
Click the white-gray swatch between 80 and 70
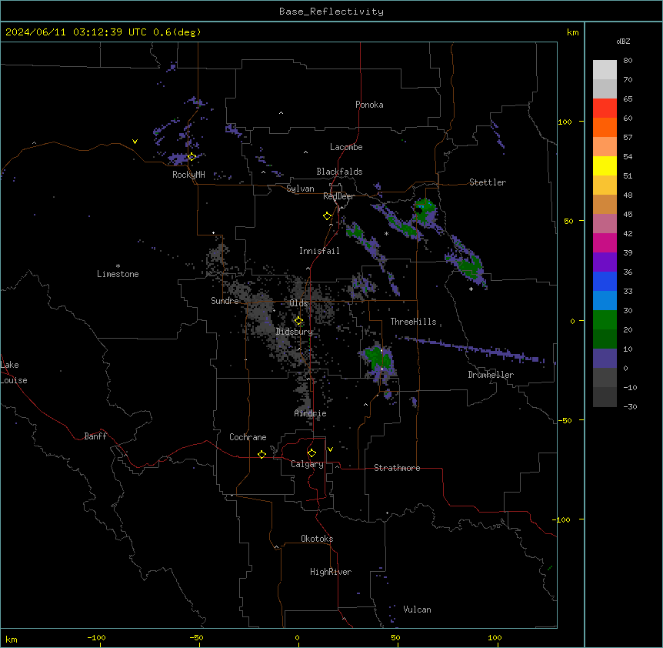605,70
